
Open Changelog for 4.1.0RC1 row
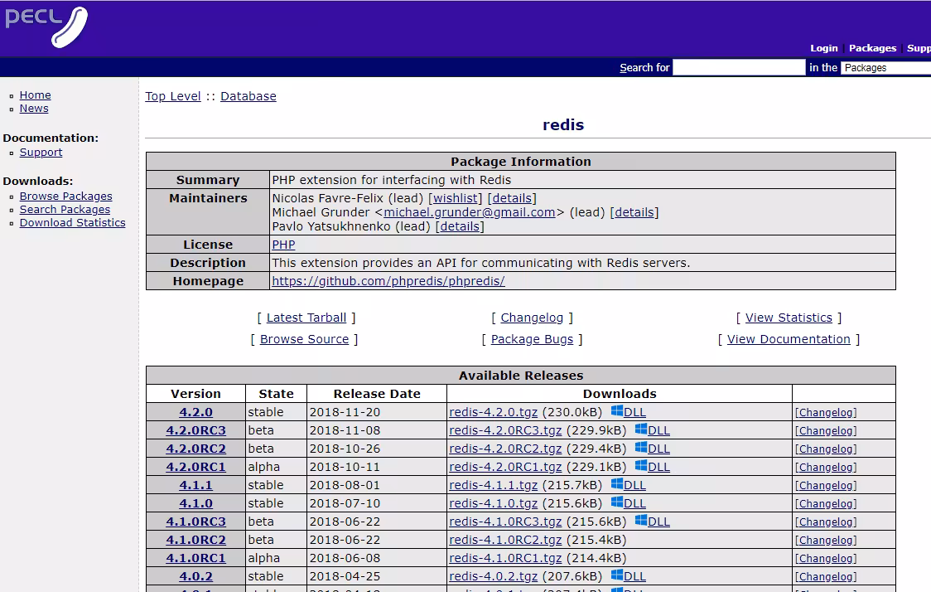826,559
